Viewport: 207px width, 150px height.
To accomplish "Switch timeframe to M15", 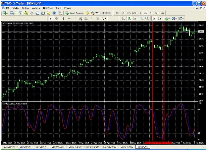I will [x=129, y=13].
